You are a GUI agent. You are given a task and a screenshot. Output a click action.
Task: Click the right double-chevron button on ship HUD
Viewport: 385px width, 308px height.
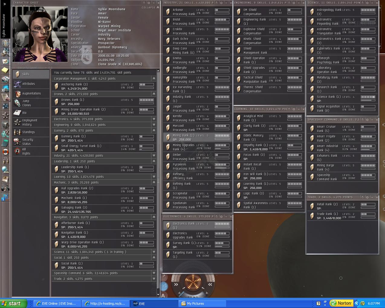[210, 284]
